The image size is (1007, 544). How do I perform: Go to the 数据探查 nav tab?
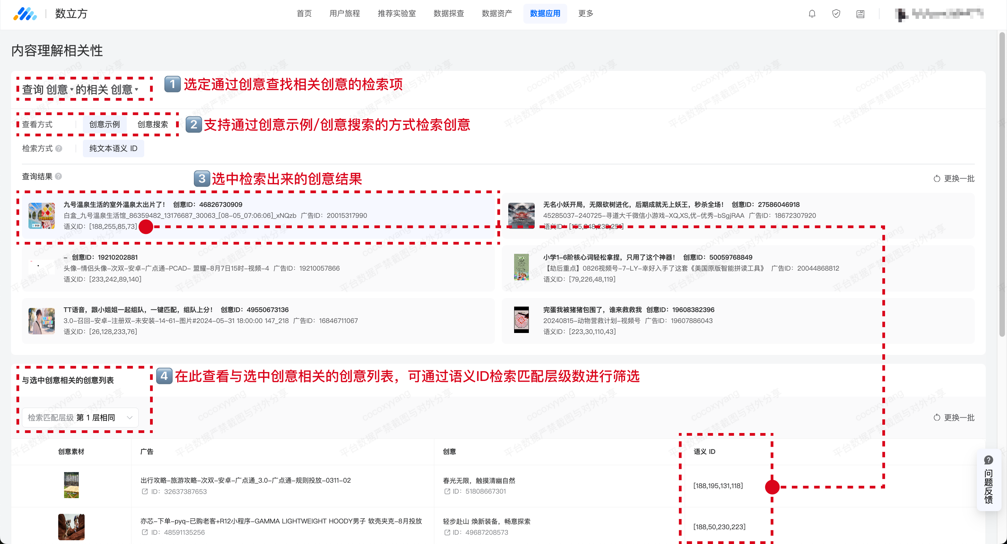(448, 14)
